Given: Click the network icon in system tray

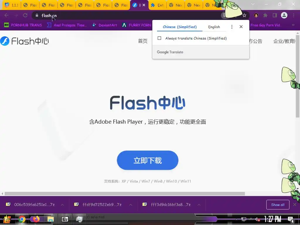Looking at the screenshot, I should [243, 219].
